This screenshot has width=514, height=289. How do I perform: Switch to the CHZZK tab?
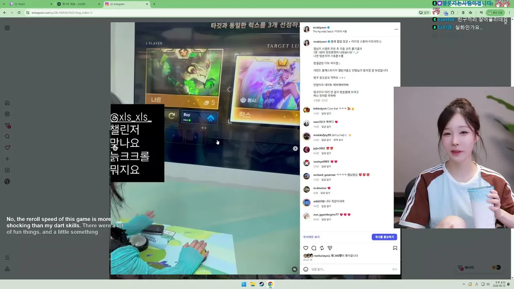(79, 4)
